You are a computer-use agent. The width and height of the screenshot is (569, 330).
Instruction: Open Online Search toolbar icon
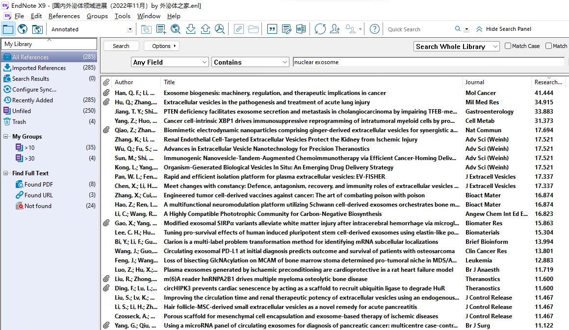[x=176, y=29]
